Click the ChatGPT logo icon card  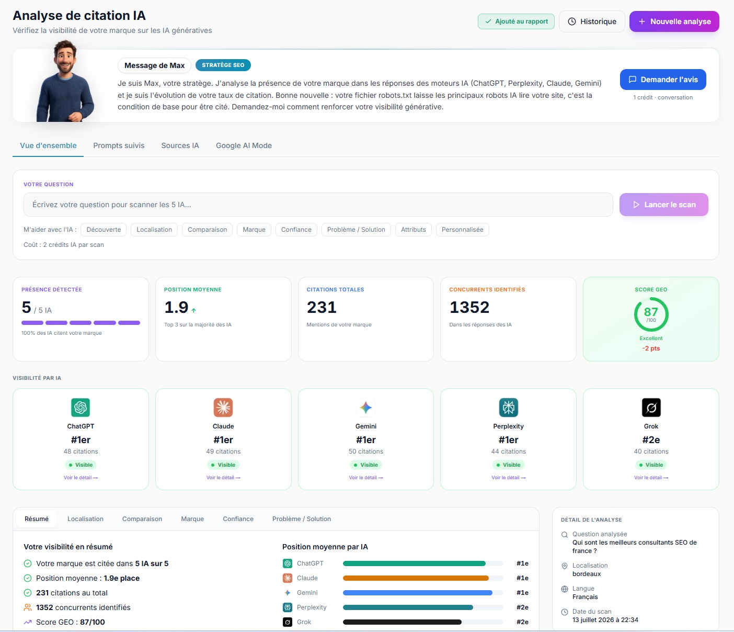(x=81, y=408)
